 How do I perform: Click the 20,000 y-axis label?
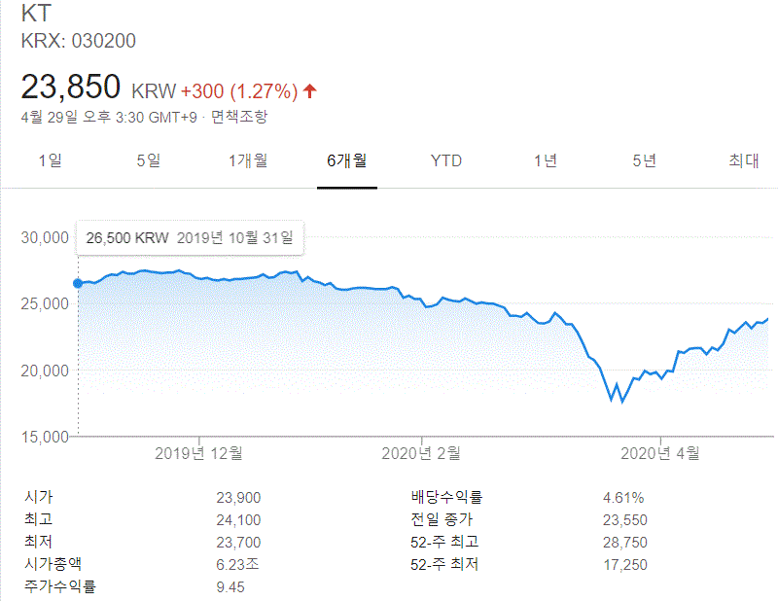(45, 371)
